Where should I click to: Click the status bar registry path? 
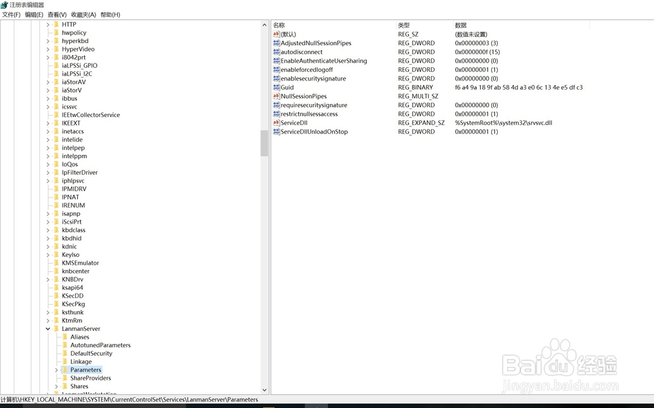click(x=129, y=399)
